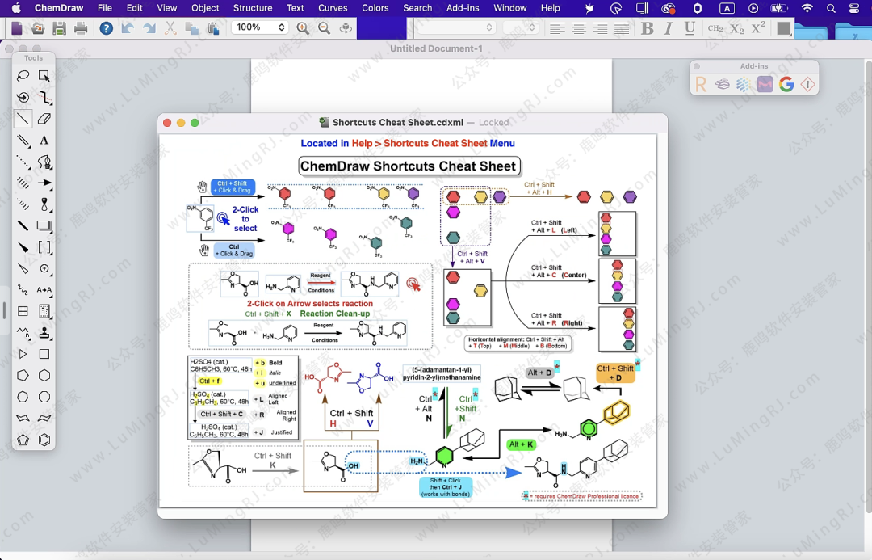Open the Add-ins menu
This screenshot has height=560, width=872.
point(463,8)
